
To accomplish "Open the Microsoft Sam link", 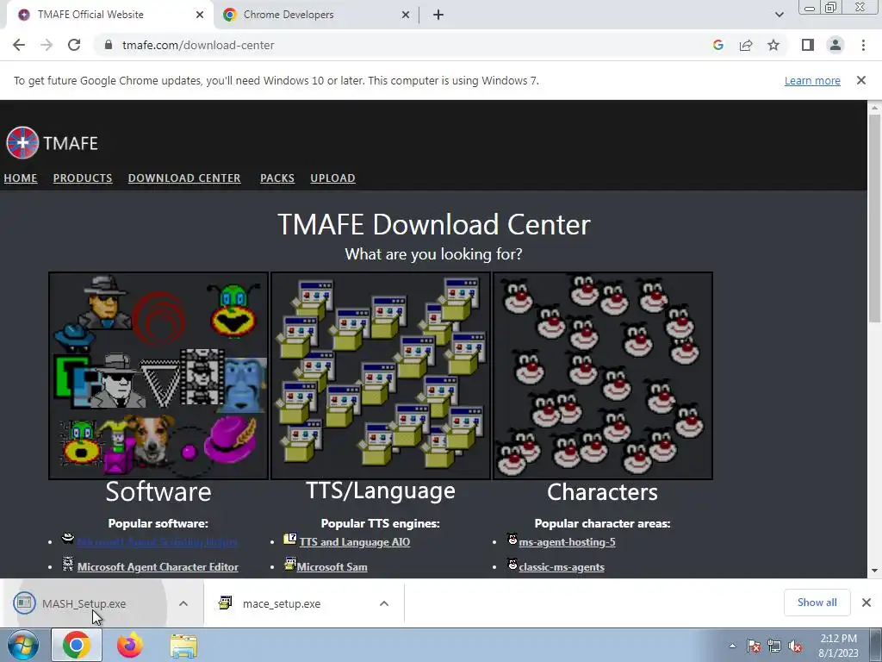I will (332, 567).
